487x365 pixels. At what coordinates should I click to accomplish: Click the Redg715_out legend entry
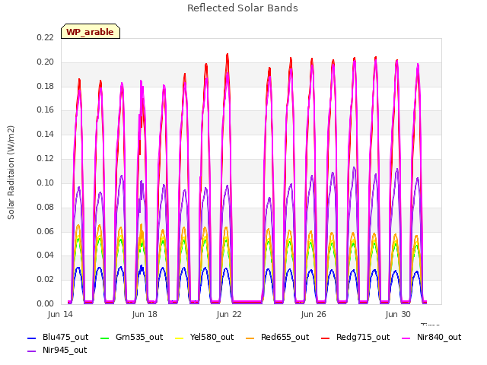(x=355, y=337)
